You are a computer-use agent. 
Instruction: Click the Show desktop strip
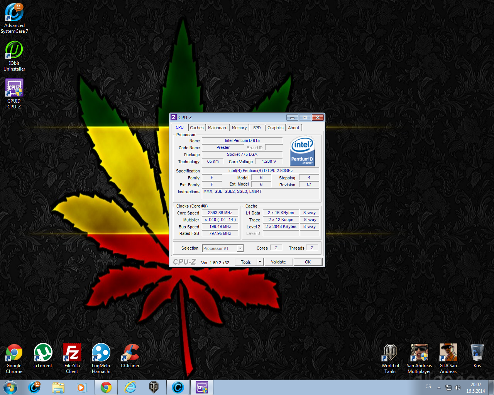(x=491, y=387)
